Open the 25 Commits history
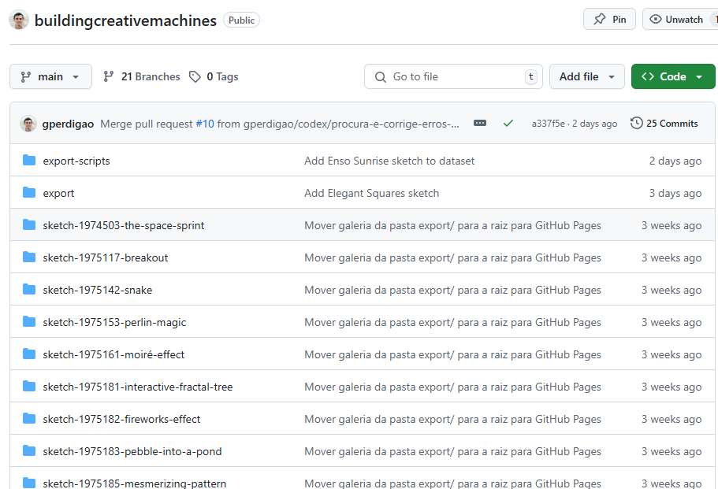 point(664,123)
